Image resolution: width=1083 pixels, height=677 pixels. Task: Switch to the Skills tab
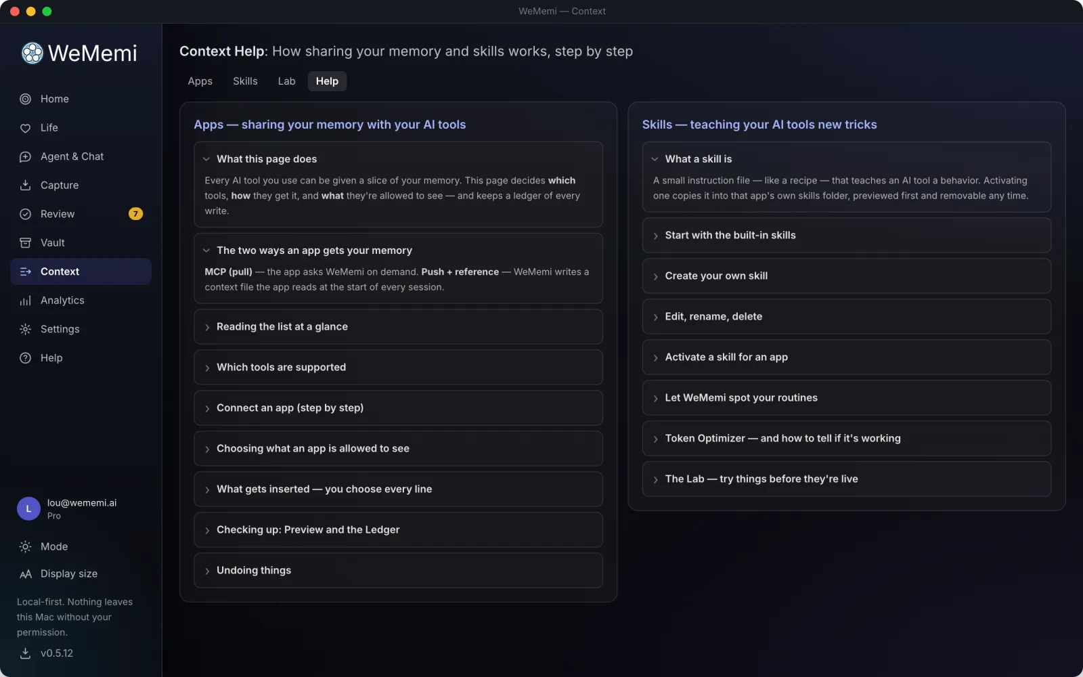pyautogui.click(x=245, y=81)
